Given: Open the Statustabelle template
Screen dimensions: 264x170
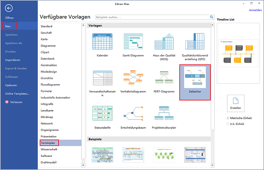Looking at the screenshot, I should coord(102,113).
